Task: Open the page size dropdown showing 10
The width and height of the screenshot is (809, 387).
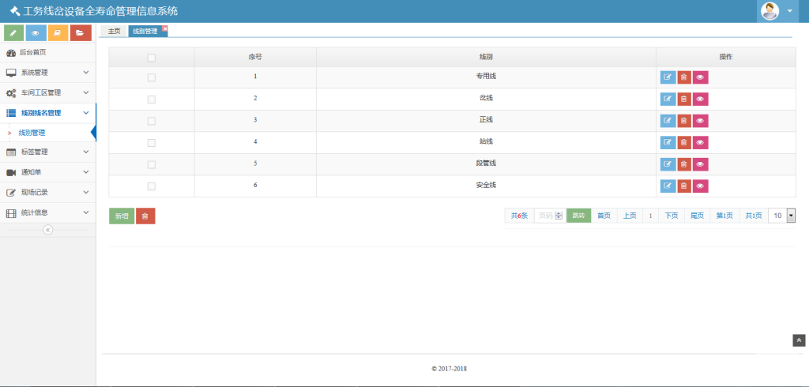Action: 781,216
